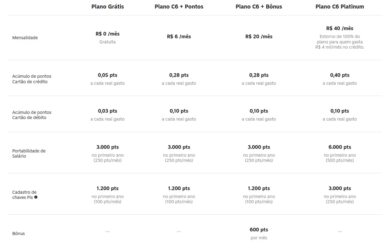389x249 pixels.
Task: Click the Bônus row label
Action: pyautogui.click(x=19, y=234)
